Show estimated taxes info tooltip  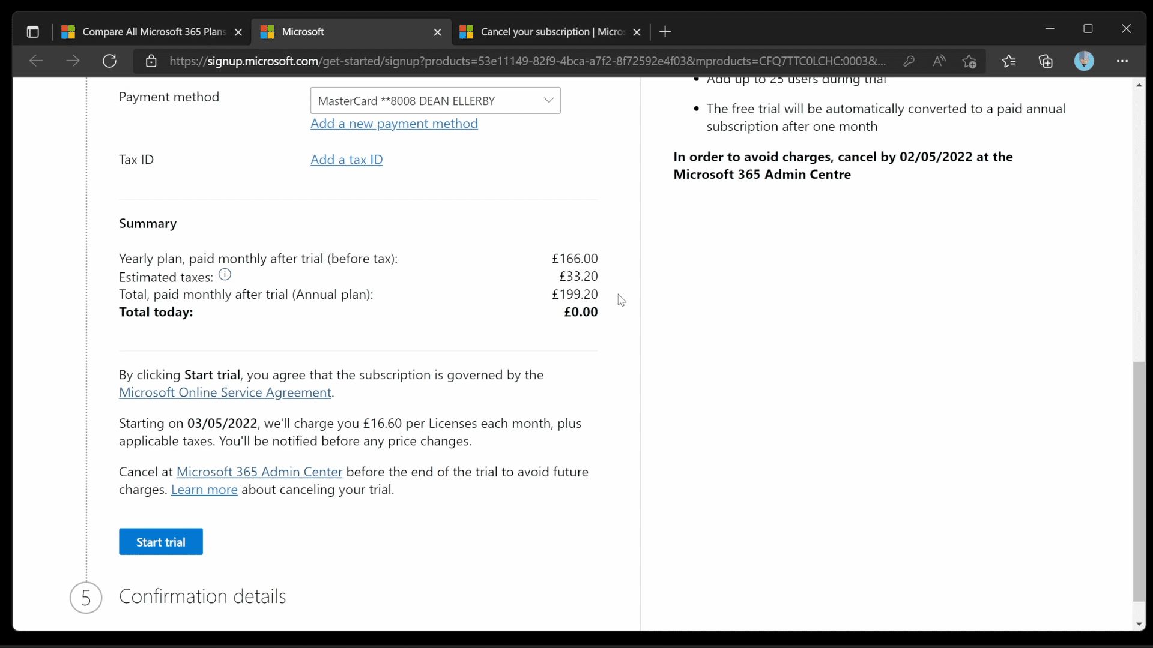pos(225,274)
